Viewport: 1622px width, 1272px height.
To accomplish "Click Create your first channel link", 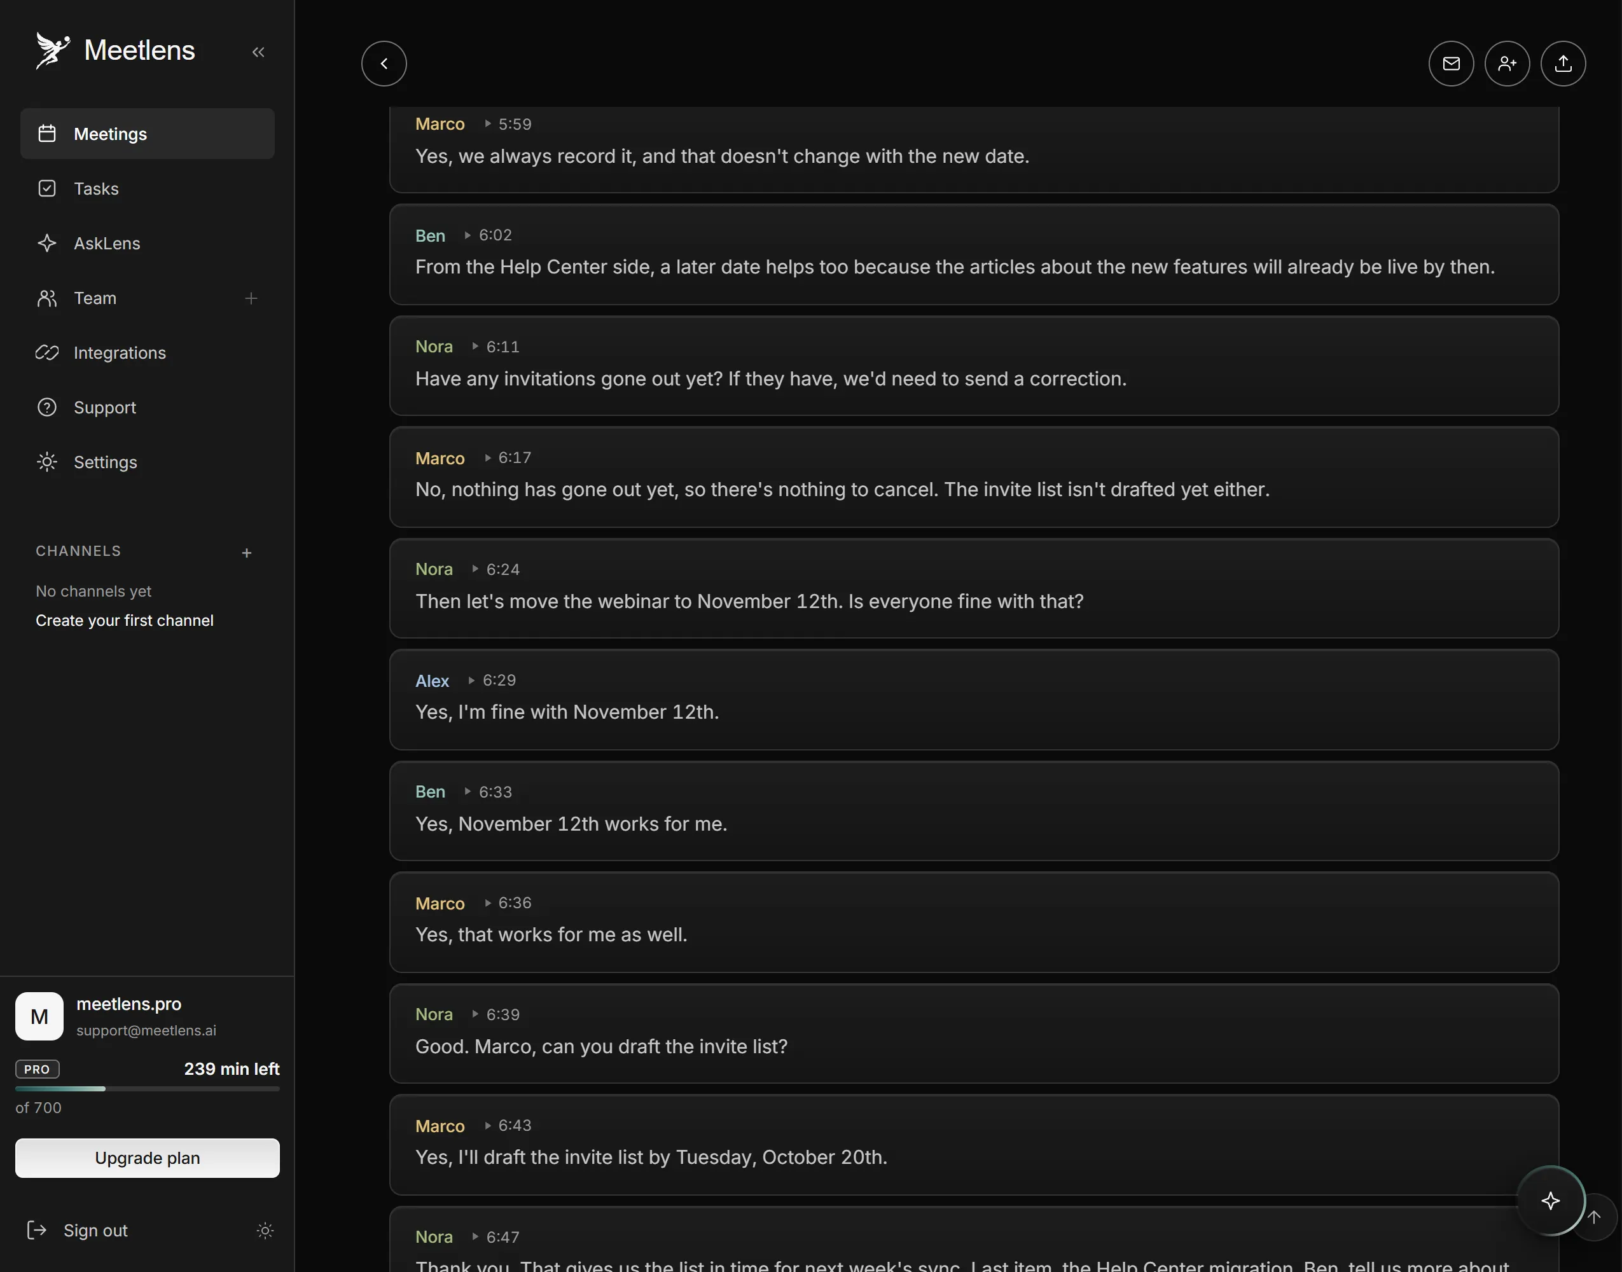I will [125, 620].
